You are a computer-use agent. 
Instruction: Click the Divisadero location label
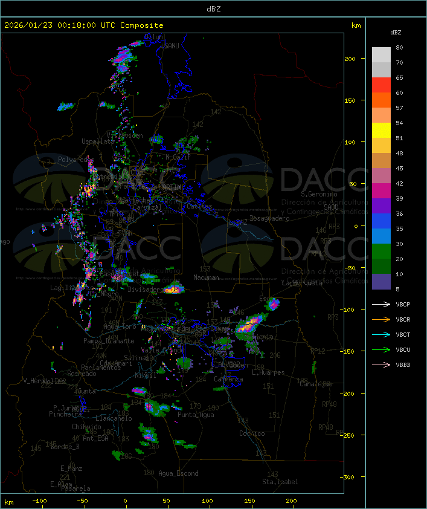(x=146, y=290)
